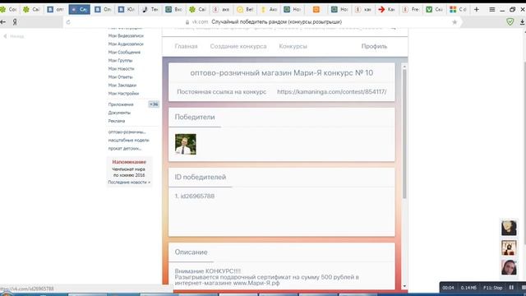The width and height of the screenshot is (526, 296).
Task: Click the kamaninga.com contest permalink
Action: tap(331, 91)
